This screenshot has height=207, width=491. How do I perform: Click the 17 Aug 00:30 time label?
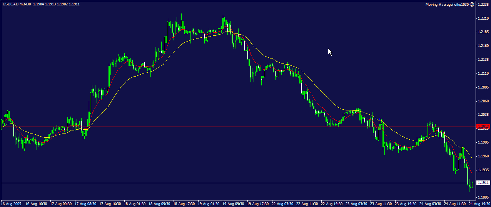coord(61,203)
